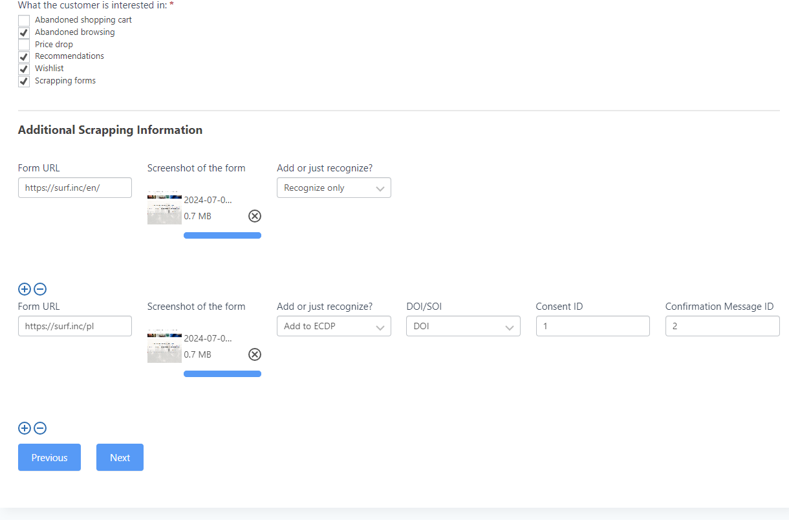Uncheck the Abandoned browsing option

point(24,32)
